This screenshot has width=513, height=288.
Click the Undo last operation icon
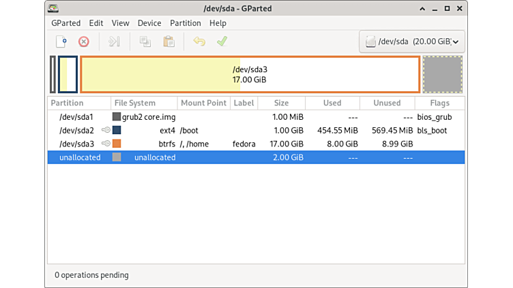coord(199,42)
